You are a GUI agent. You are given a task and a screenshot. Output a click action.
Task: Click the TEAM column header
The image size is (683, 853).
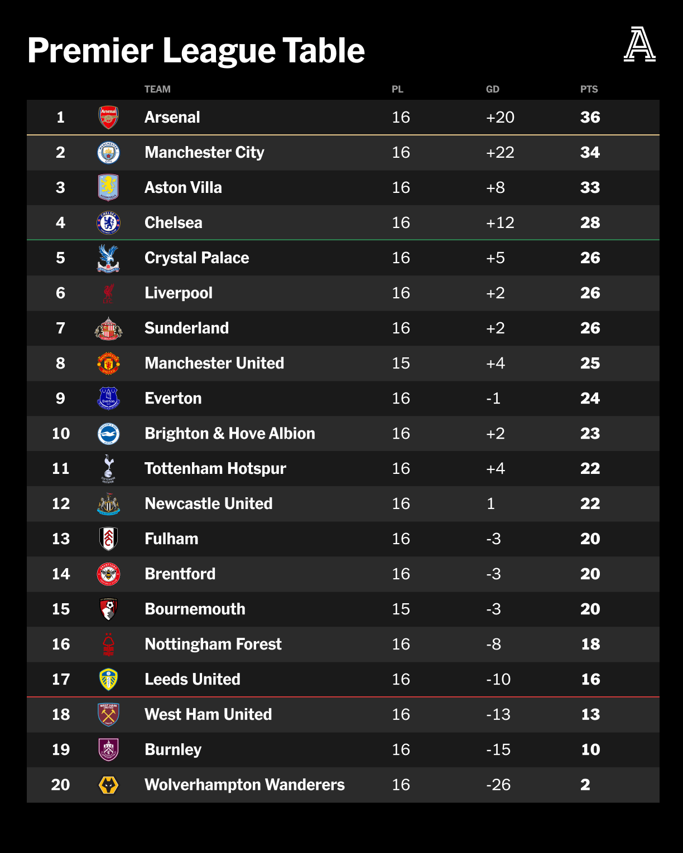coord(157,89)
